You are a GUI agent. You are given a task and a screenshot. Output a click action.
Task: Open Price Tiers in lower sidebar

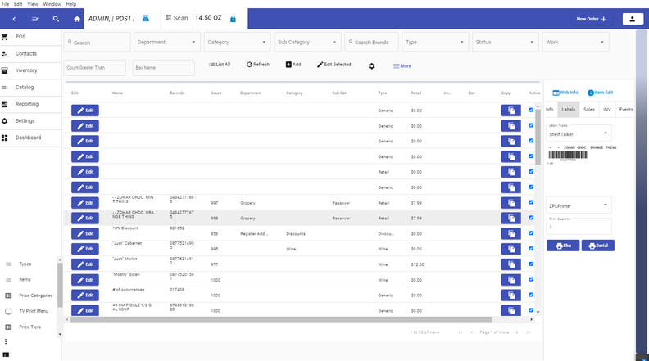click(x=29, y=327)
